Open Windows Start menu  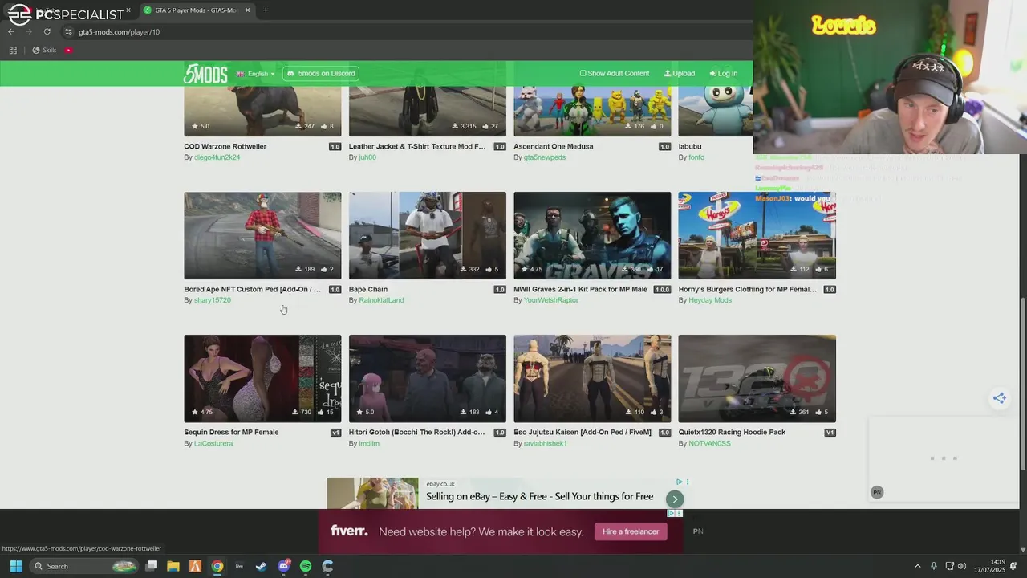point(15,566)
